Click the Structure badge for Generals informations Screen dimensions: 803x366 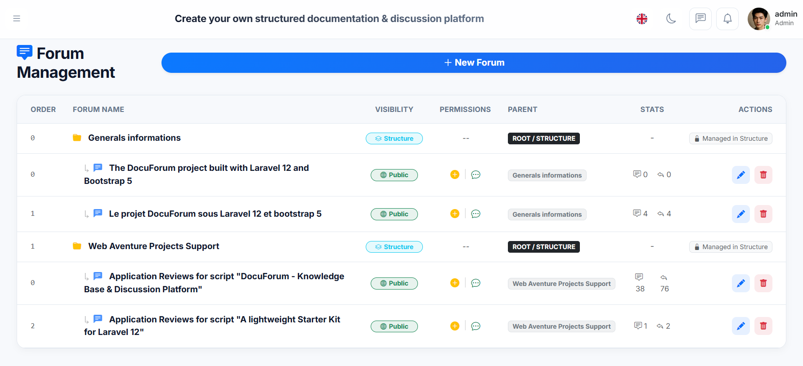click(x=394, y=138)
